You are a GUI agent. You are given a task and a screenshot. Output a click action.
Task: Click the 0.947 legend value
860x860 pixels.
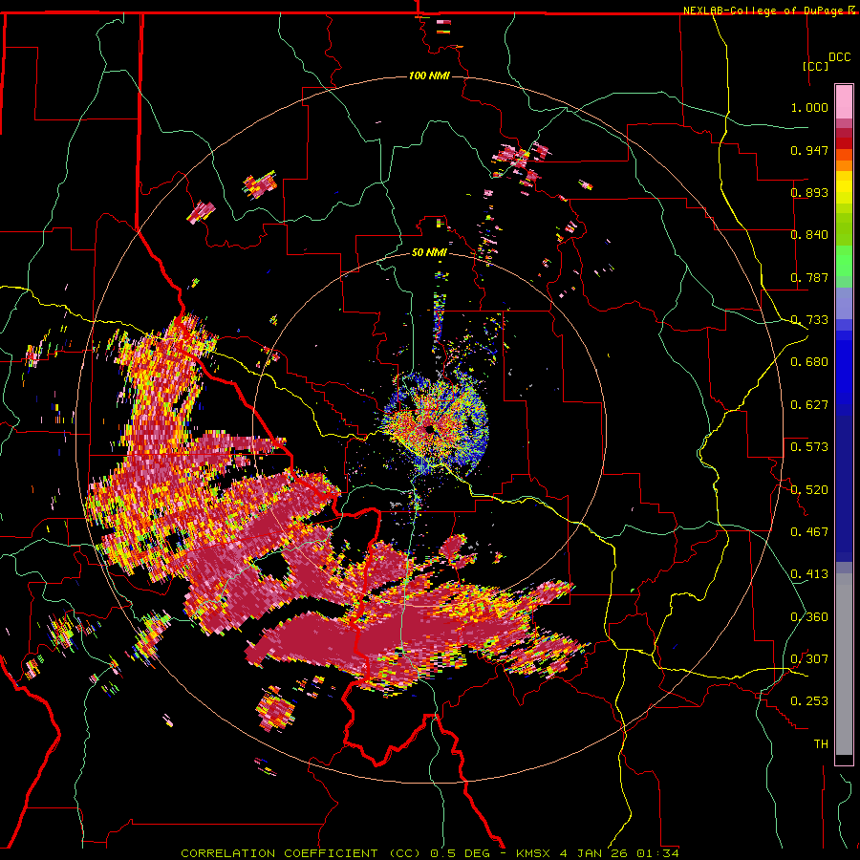point(809,150)
